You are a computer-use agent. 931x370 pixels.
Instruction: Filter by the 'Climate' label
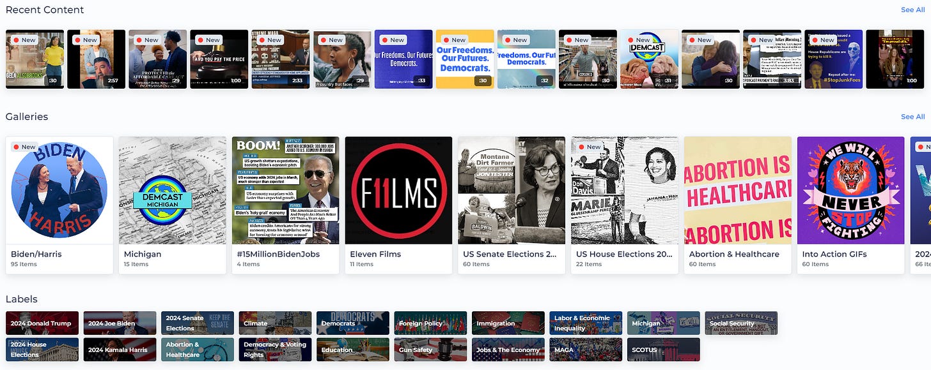coord(275,323)
